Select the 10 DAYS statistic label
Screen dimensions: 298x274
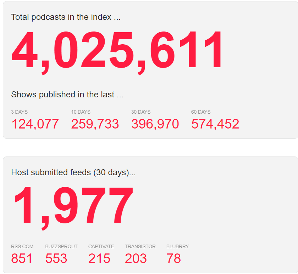coord(81,112)
